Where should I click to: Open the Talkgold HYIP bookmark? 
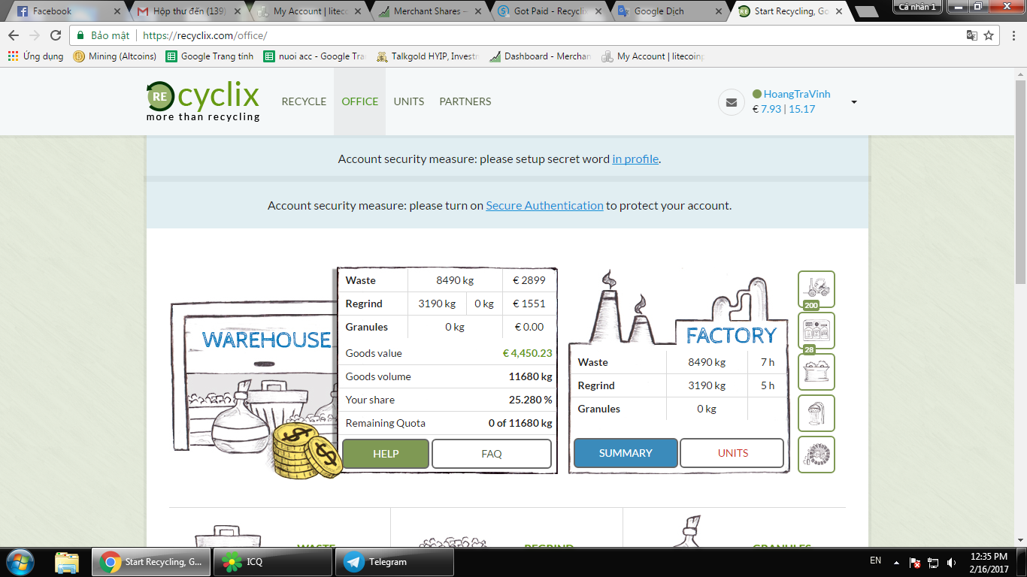pos(428,56)
